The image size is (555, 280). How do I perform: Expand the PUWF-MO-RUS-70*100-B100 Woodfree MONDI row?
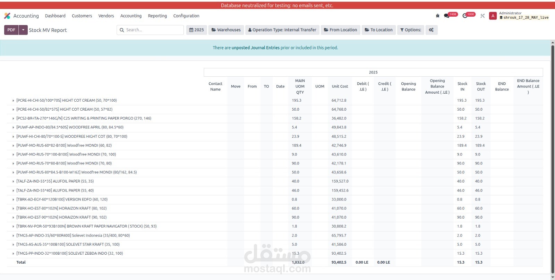(13, 155)
